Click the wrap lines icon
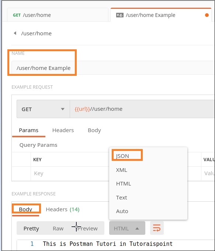This screenshot has height=251, width=215. click(x=157, y=228)
